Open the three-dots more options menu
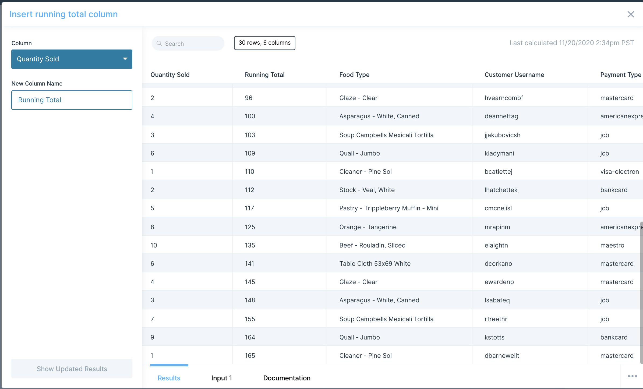Viewport: 643px width, 389px height. tap(632, 376)
